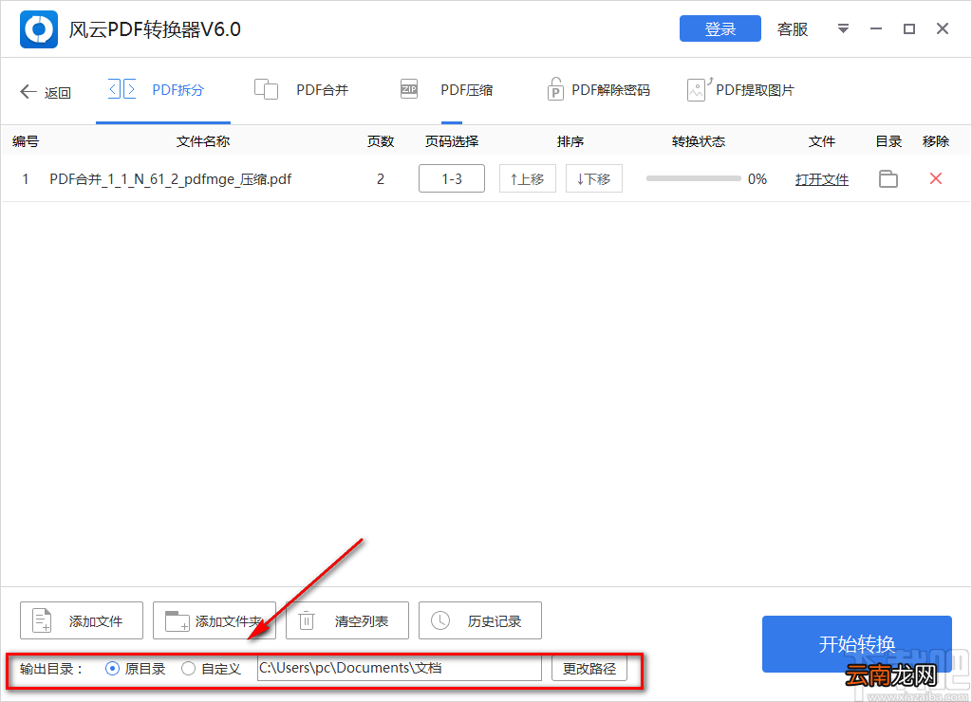Screen dimensions: 972x702
Task: Go back using the 返回 arrow
Action: [46, 92]
